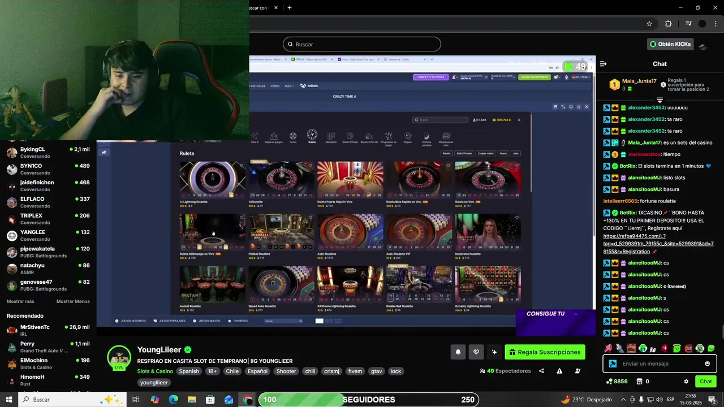Open natachyu ASMR channel in sidebar
Image resolution: width=724 pixels, height=407 pixels.
point(48,269)
